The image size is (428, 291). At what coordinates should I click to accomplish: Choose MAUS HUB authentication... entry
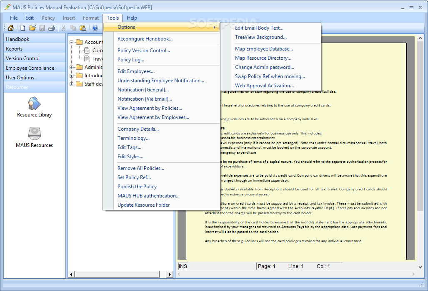pyautogui.click(x=162, y=196)
